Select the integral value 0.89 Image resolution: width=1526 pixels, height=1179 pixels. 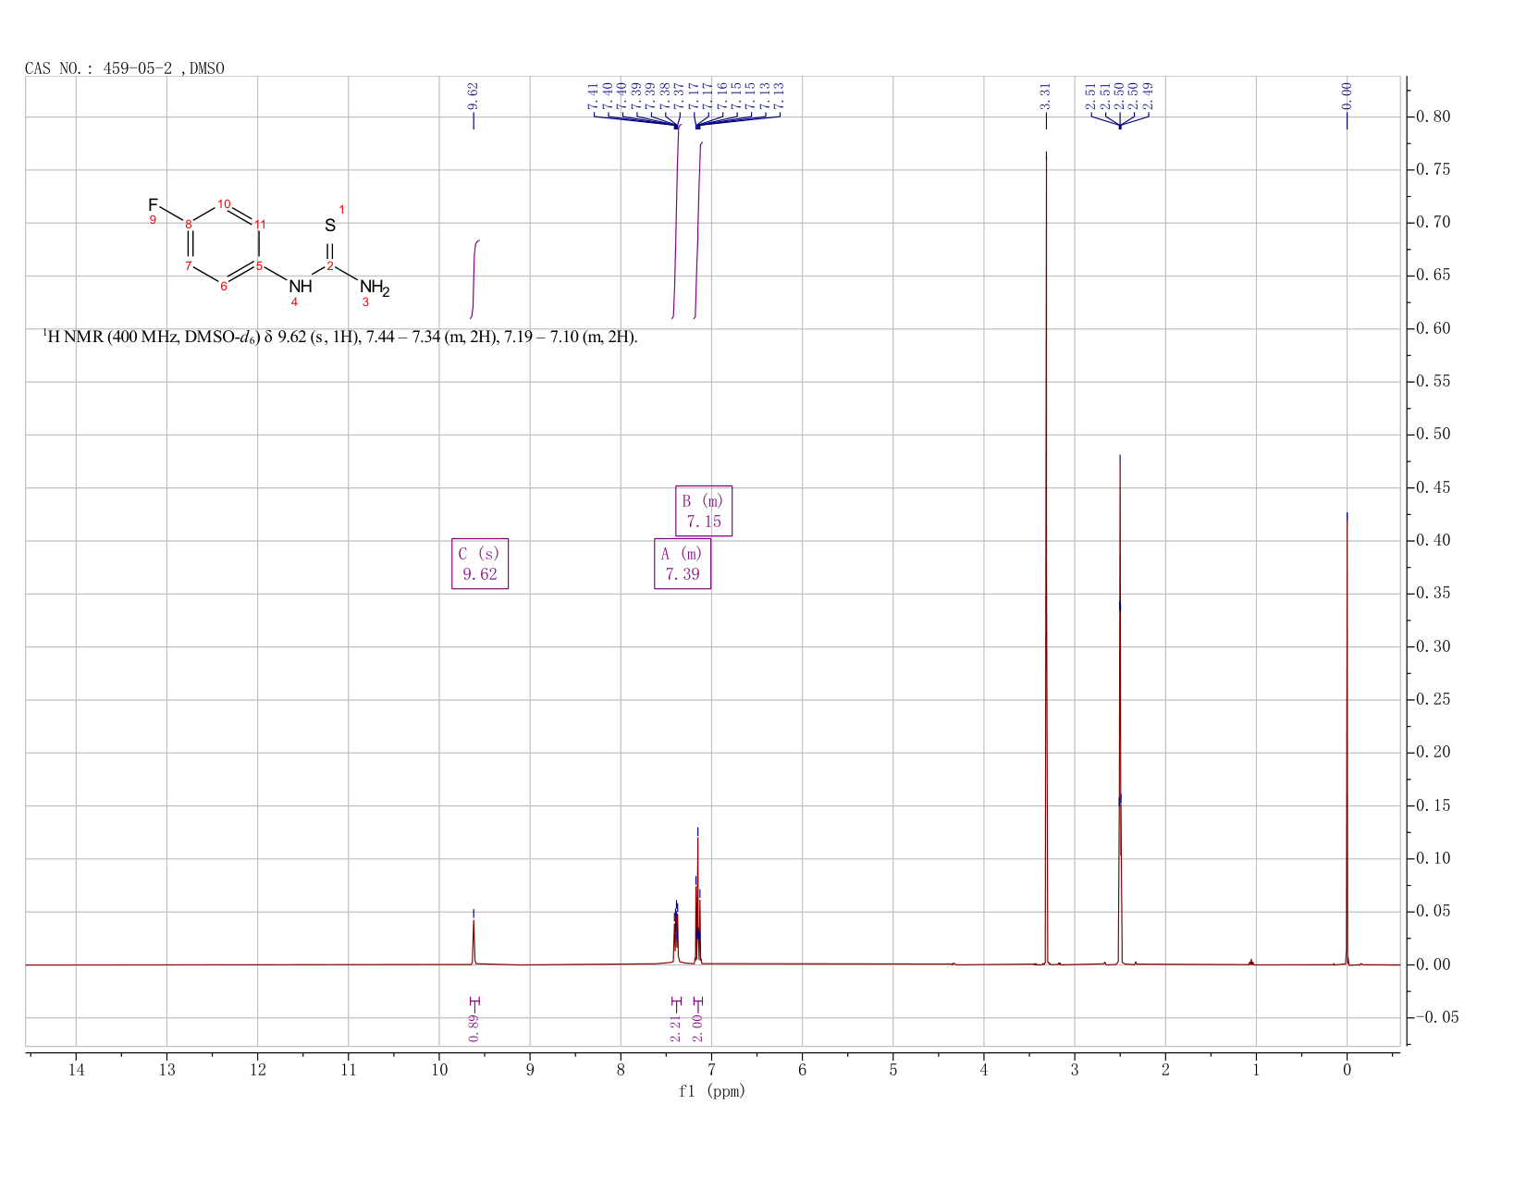click(474, 1026)
